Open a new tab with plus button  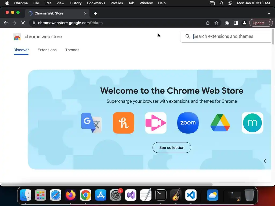tap(95, 13)
